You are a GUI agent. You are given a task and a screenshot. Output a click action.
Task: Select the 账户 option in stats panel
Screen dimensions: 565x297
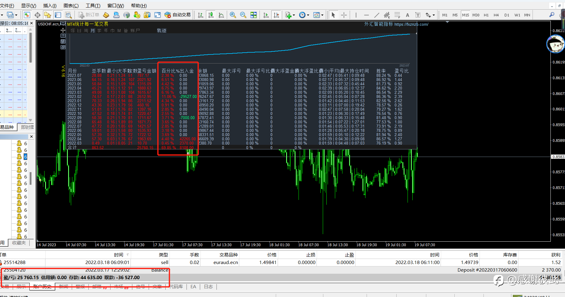135,31
